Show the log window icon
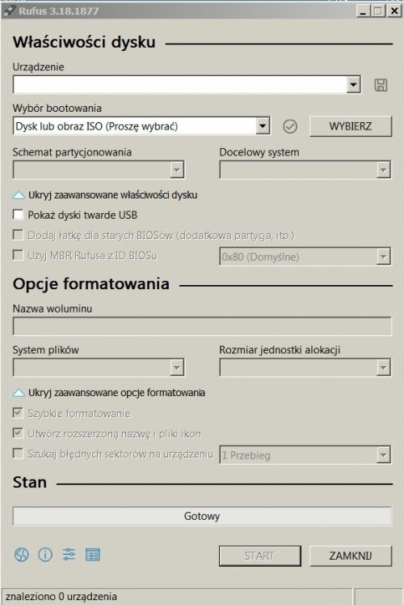 [x=92, y=555]
